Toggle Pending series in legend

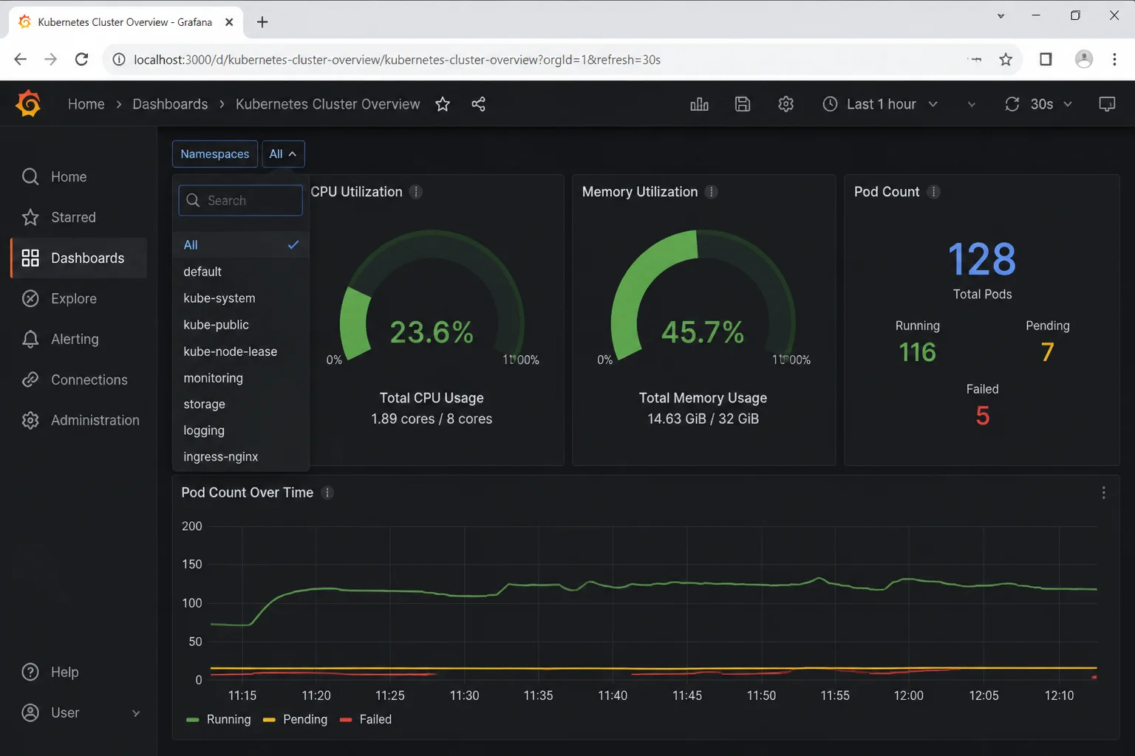[x=296, y=719]
